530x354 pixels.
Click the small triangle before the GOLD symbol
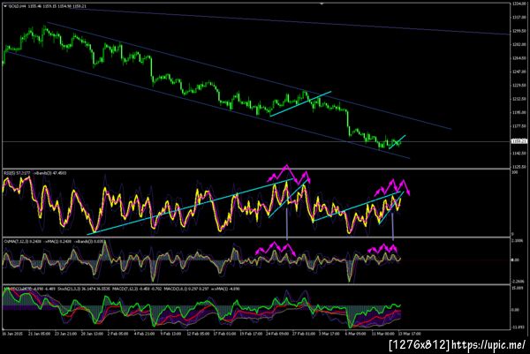click(5, 6)
